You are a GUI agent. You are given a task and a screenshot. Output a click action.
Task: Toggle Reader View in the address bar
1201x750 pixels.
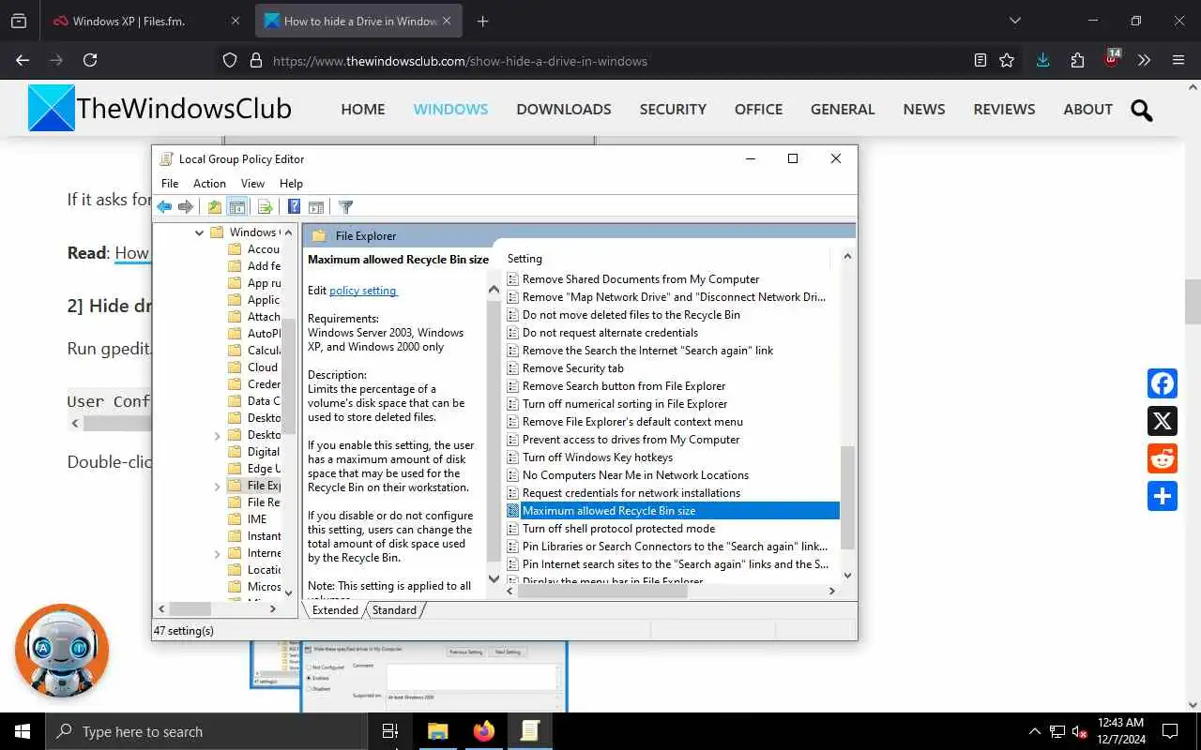[981, 60]
